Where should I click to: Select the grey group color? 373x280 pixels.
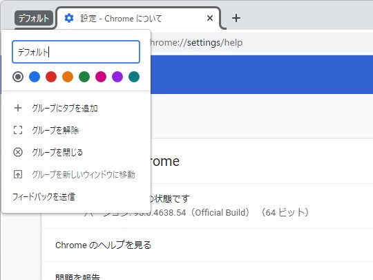pos(18,77)
